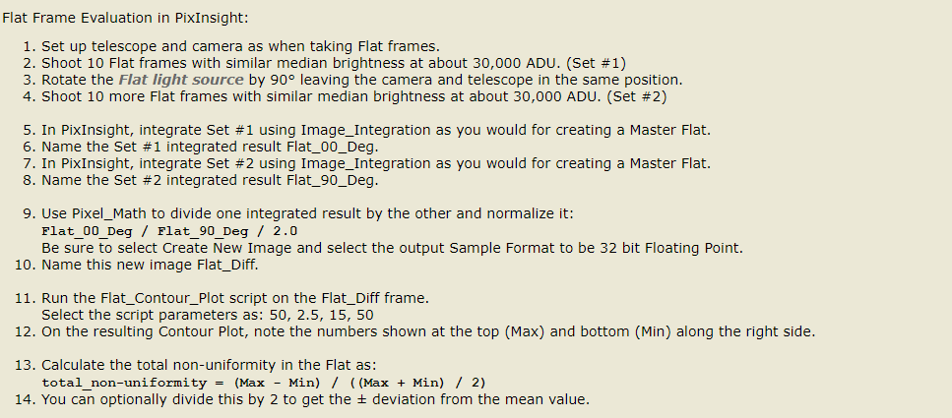Click step 11 Flat_Contour_Plot script instruction

point(235,298)
